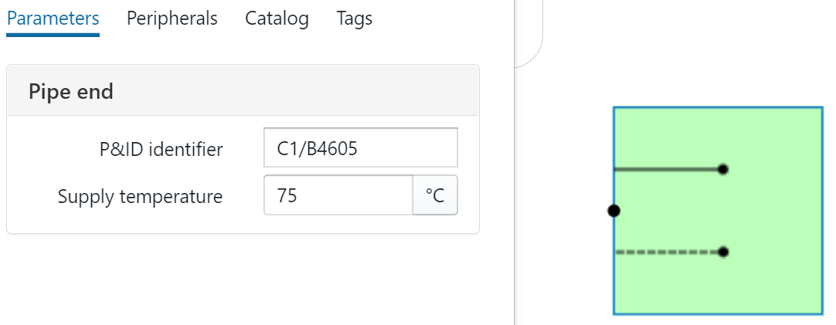This screenshot has width=836, height=325.
Task: Click the solid supply line endpoint dot
Action: pyautogui.click(x=722, y=169)
